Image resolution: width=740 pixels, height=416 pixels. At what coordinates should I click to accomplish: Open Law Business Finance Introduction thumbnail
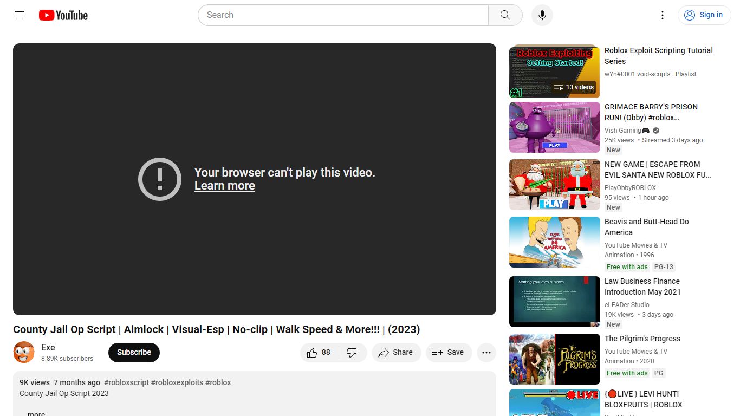click(555, 302)
